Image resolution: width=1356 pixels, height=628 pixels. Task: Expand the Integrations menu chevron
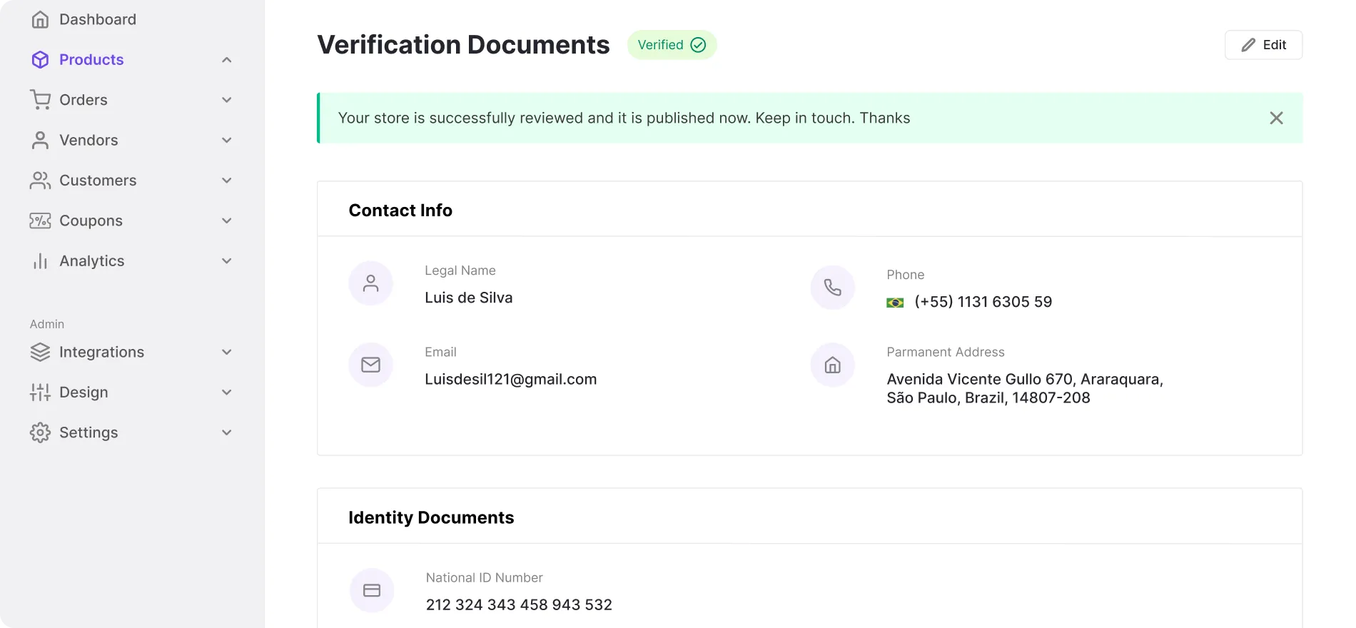[x=227, y=352]
